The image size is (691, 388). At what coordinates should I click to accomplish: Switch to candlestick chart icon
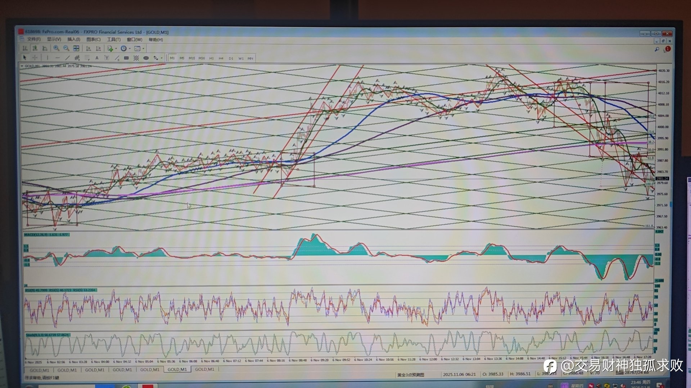pos(35,48)
